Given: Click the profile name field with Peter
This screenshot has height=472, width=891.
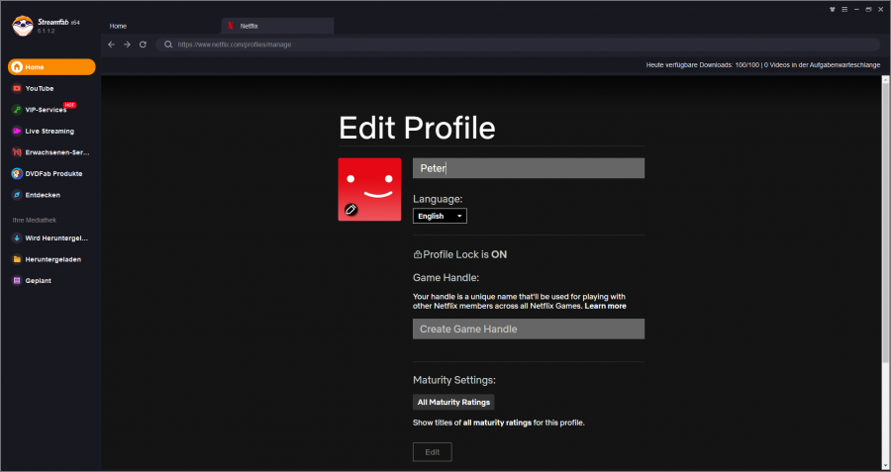Looking at the screenshot, I should (x=529, y=168).
